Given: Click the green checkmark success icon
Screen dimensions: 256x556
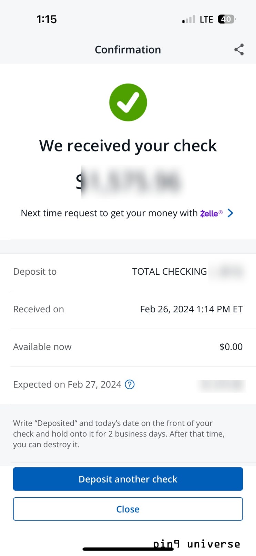Looking at the screenshot, I should coord(128,103).
